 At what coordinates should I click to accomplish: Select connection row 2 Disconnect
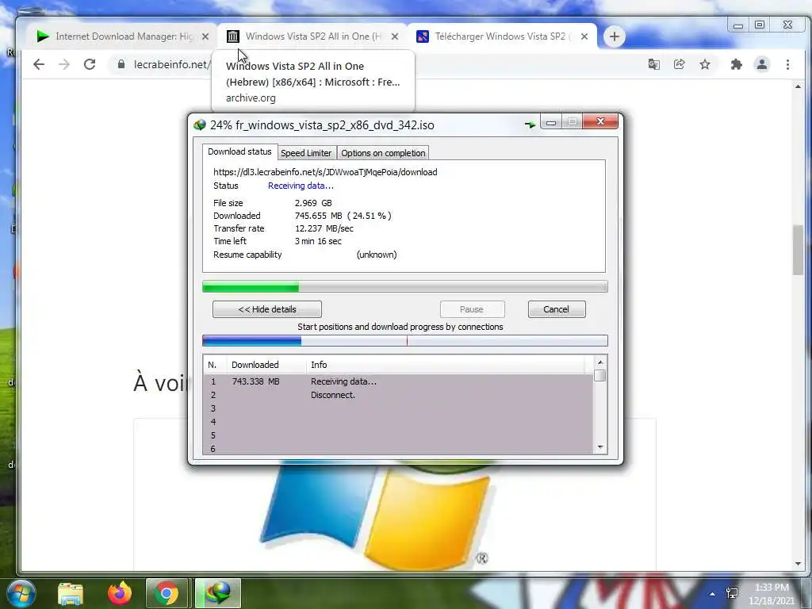[x=398, y=395]
